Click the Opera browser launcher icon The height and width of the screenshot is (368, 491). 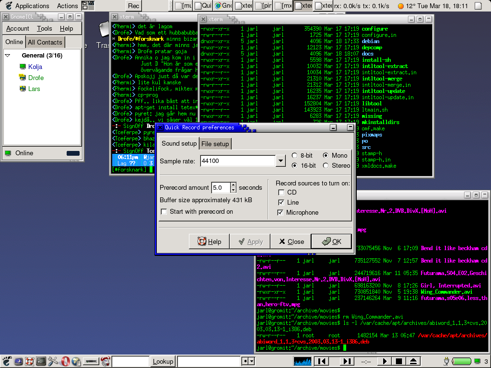pos(66,361)
